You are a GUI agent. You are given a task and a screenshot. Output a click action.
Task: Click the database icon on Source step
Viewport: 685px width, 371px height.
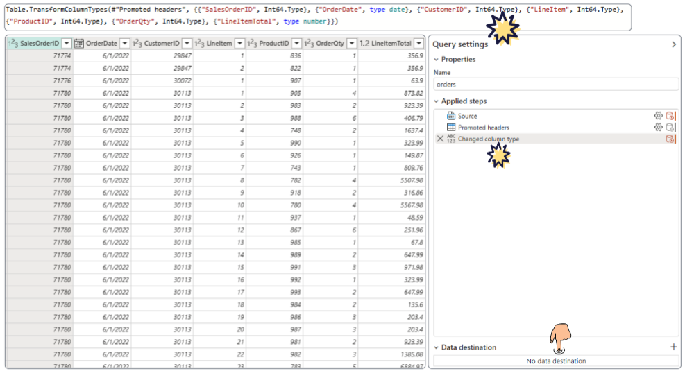pyautogui.click(x=670, y=116)
